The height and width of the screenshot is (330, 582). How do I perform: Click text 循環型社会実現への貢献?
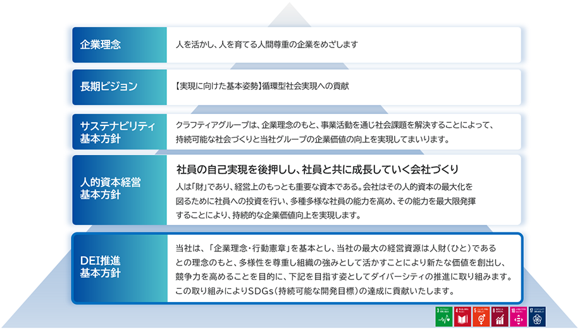point(306,86)
